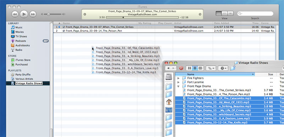284x137 pixels.
Task: Click the My Rating dots of first track
Action: [146, 27]
